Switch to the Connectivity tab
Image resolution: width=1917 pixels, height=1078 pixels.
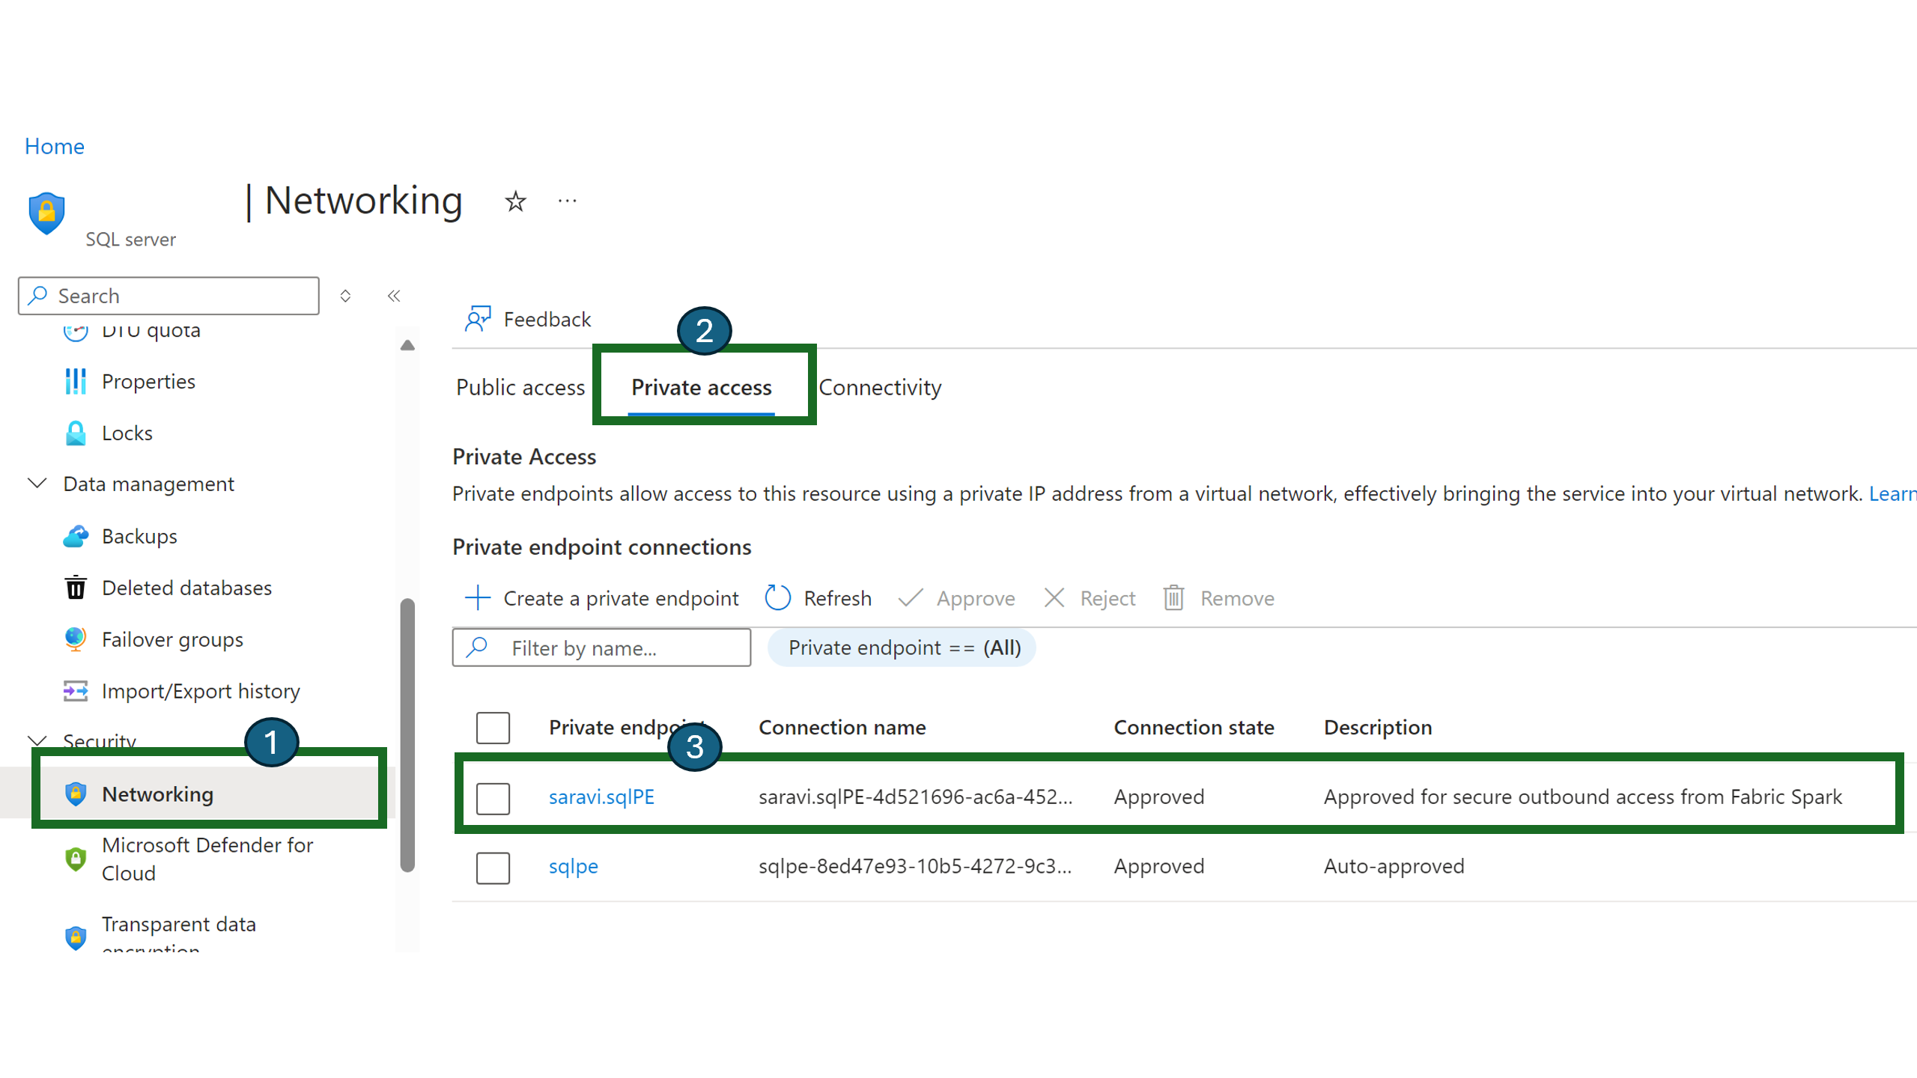[880, 387]
